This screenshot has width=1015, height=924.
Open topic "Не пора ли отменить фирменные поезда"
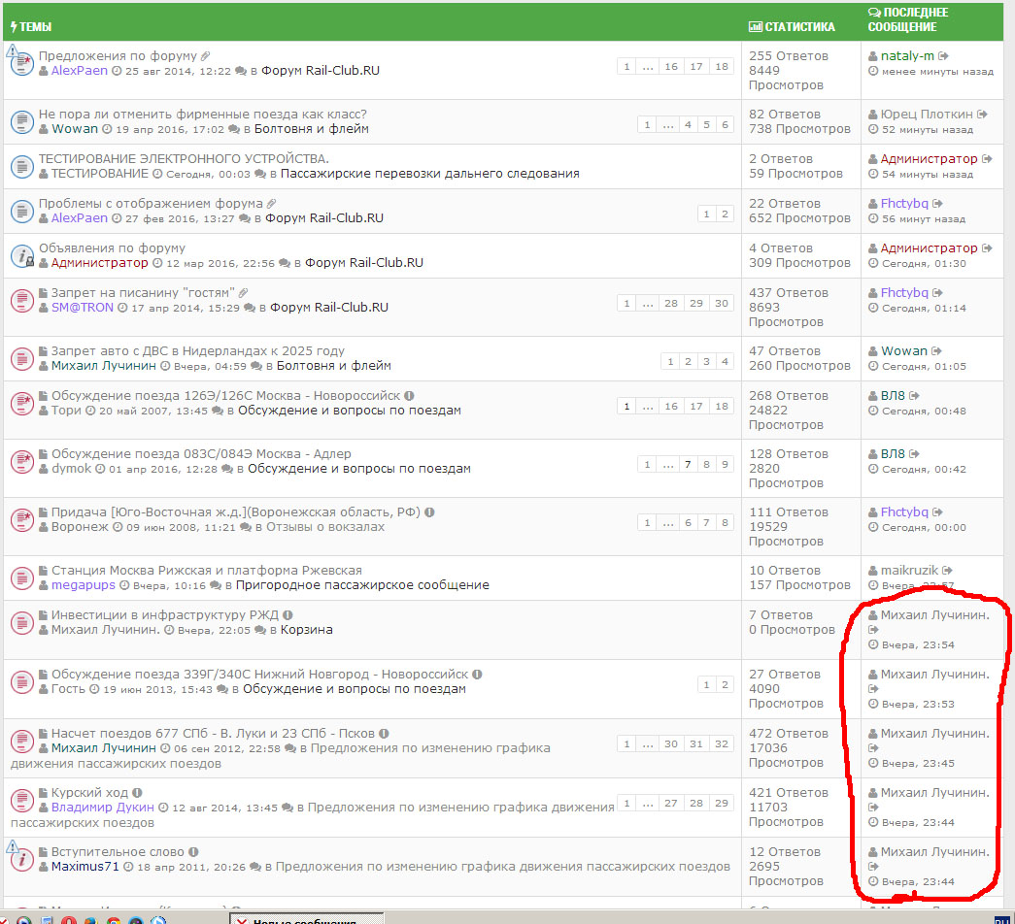coord(202,115)
